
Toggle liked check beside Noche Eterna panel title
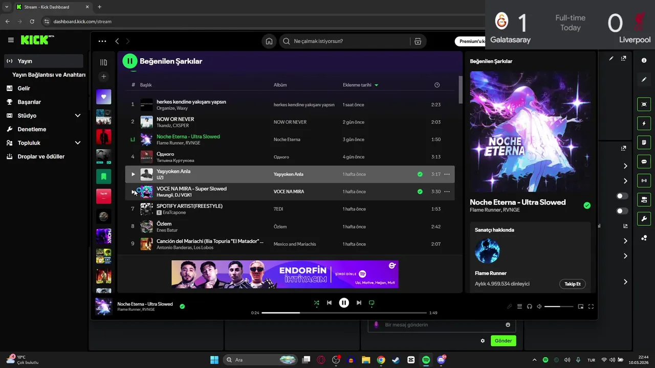[587, 205]
